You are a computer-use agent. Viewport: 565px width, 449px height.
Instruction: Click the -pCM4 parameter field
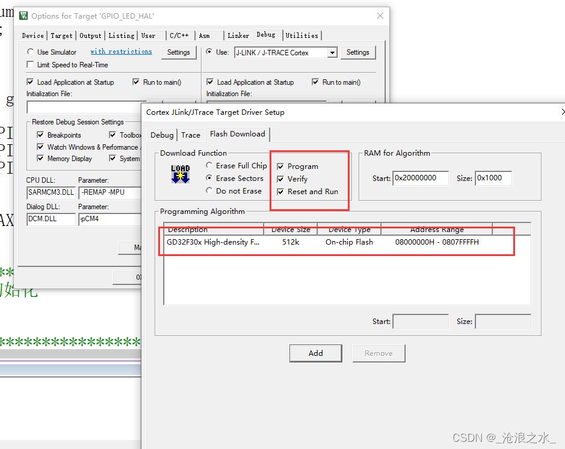click(110, 219)
